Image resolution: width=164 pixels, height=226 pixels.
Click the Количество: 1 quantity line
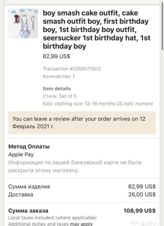[59, 77]
